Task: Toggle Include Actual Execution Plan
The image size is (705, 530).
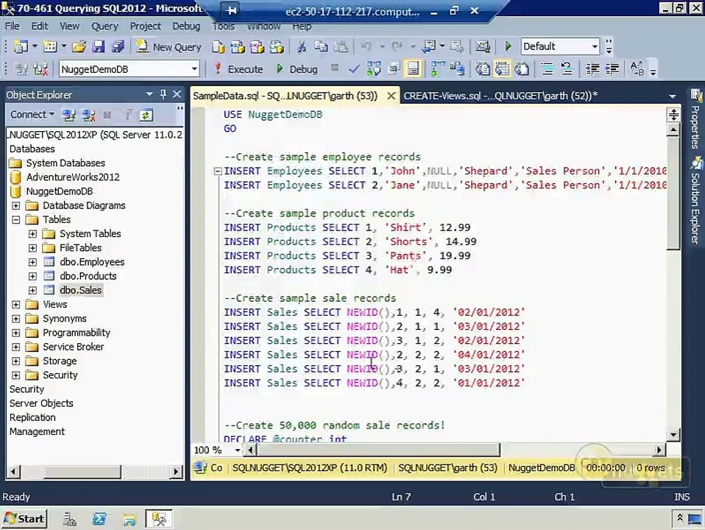Action: point(436,69)
